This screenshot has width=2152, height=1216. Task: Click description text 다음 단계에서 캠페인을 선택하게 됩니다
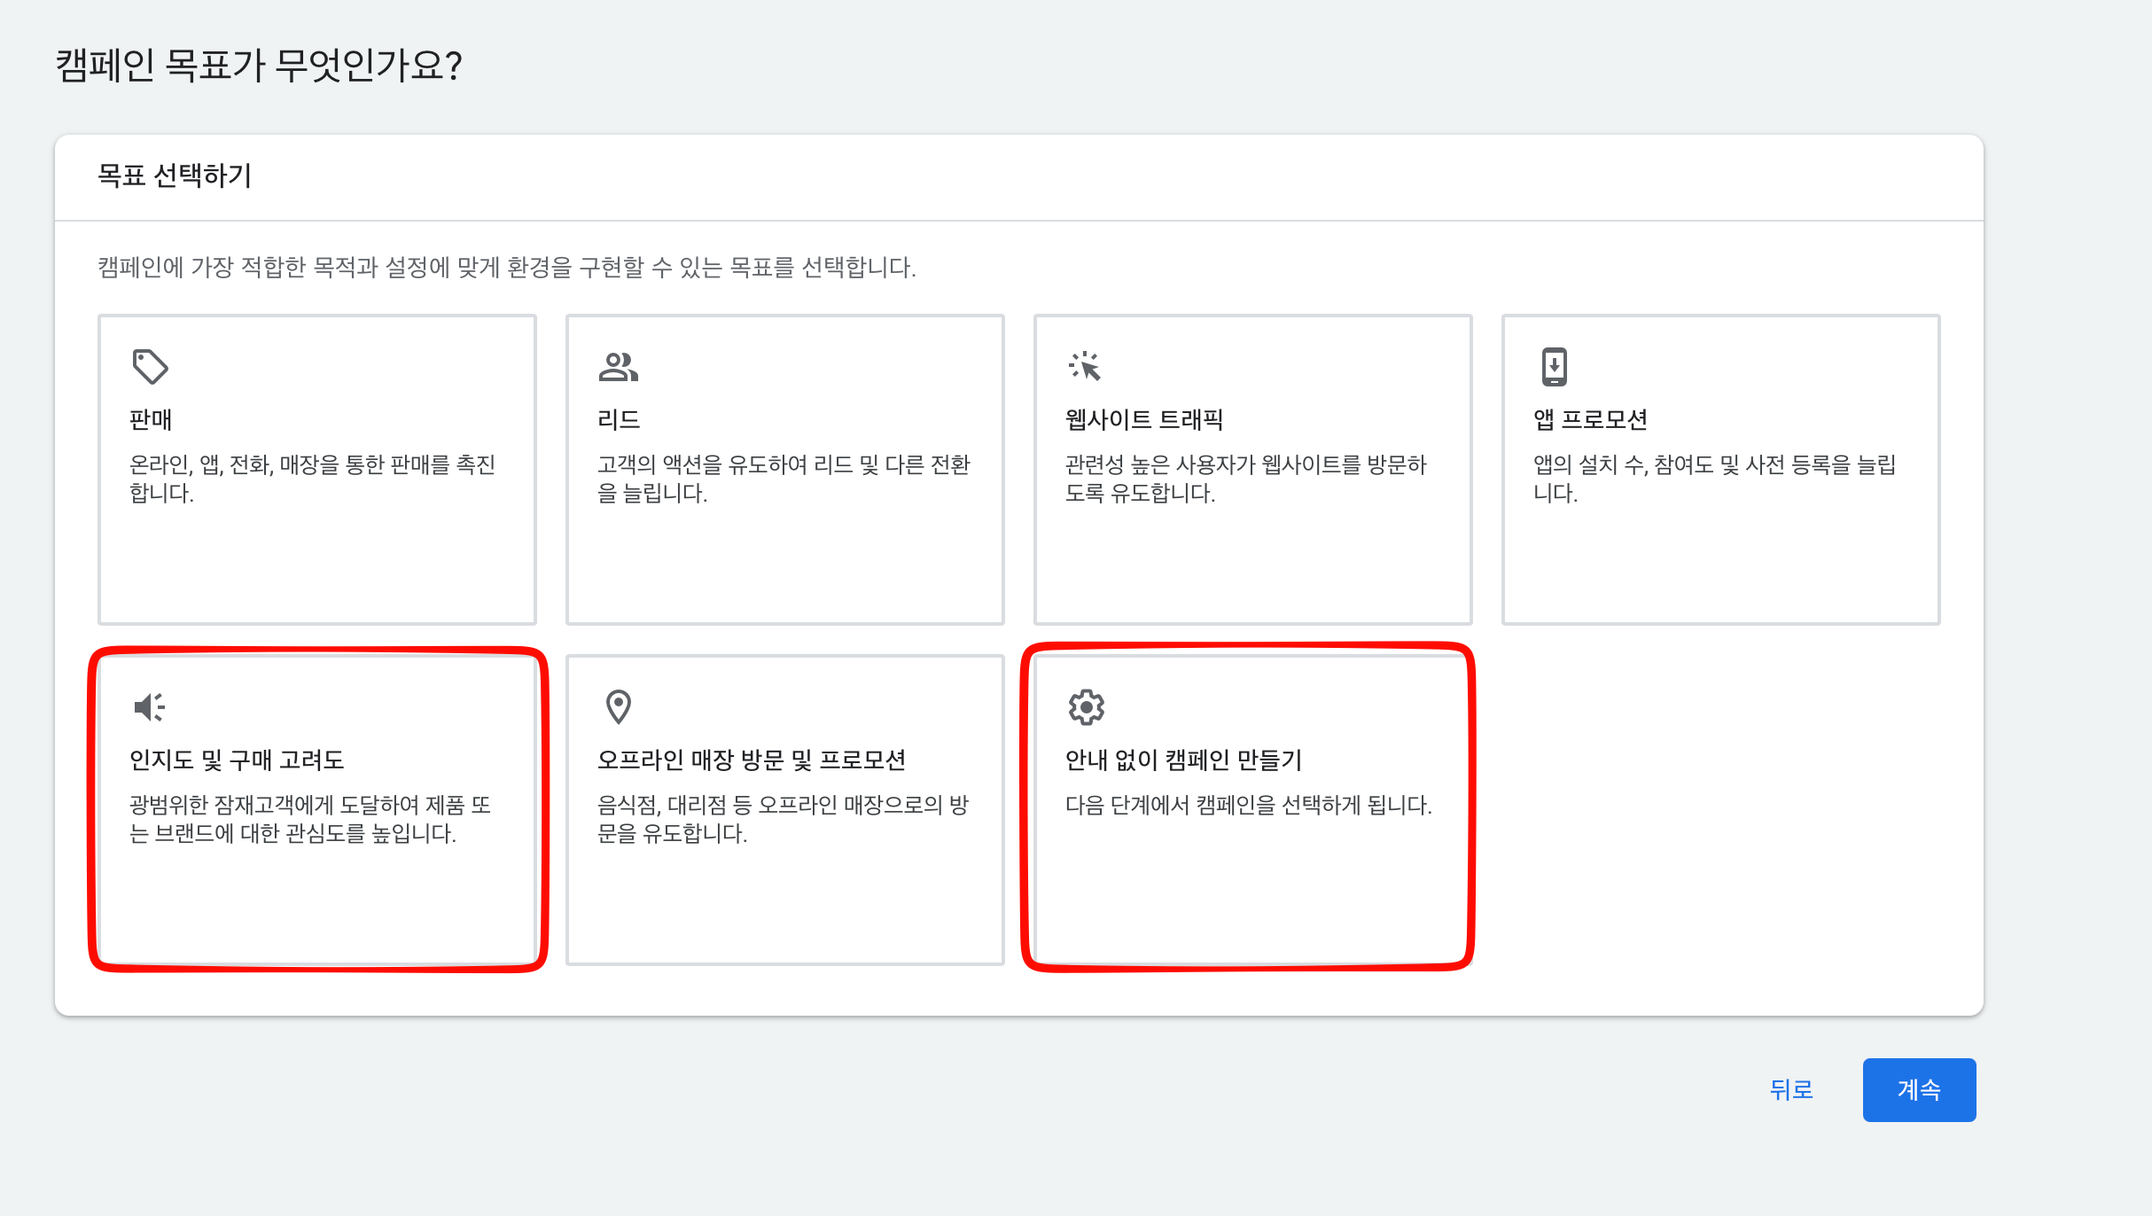(1248, 805)
